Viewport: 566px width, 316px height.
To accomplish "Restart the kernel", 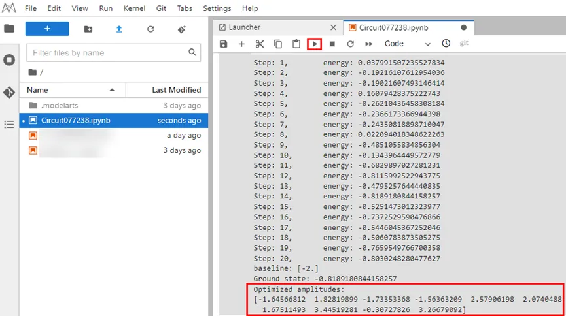I will (350, 44).
